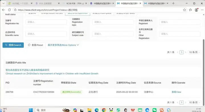
Task: Expand 展开更多筛选/More Options
Action: point(63,45)
